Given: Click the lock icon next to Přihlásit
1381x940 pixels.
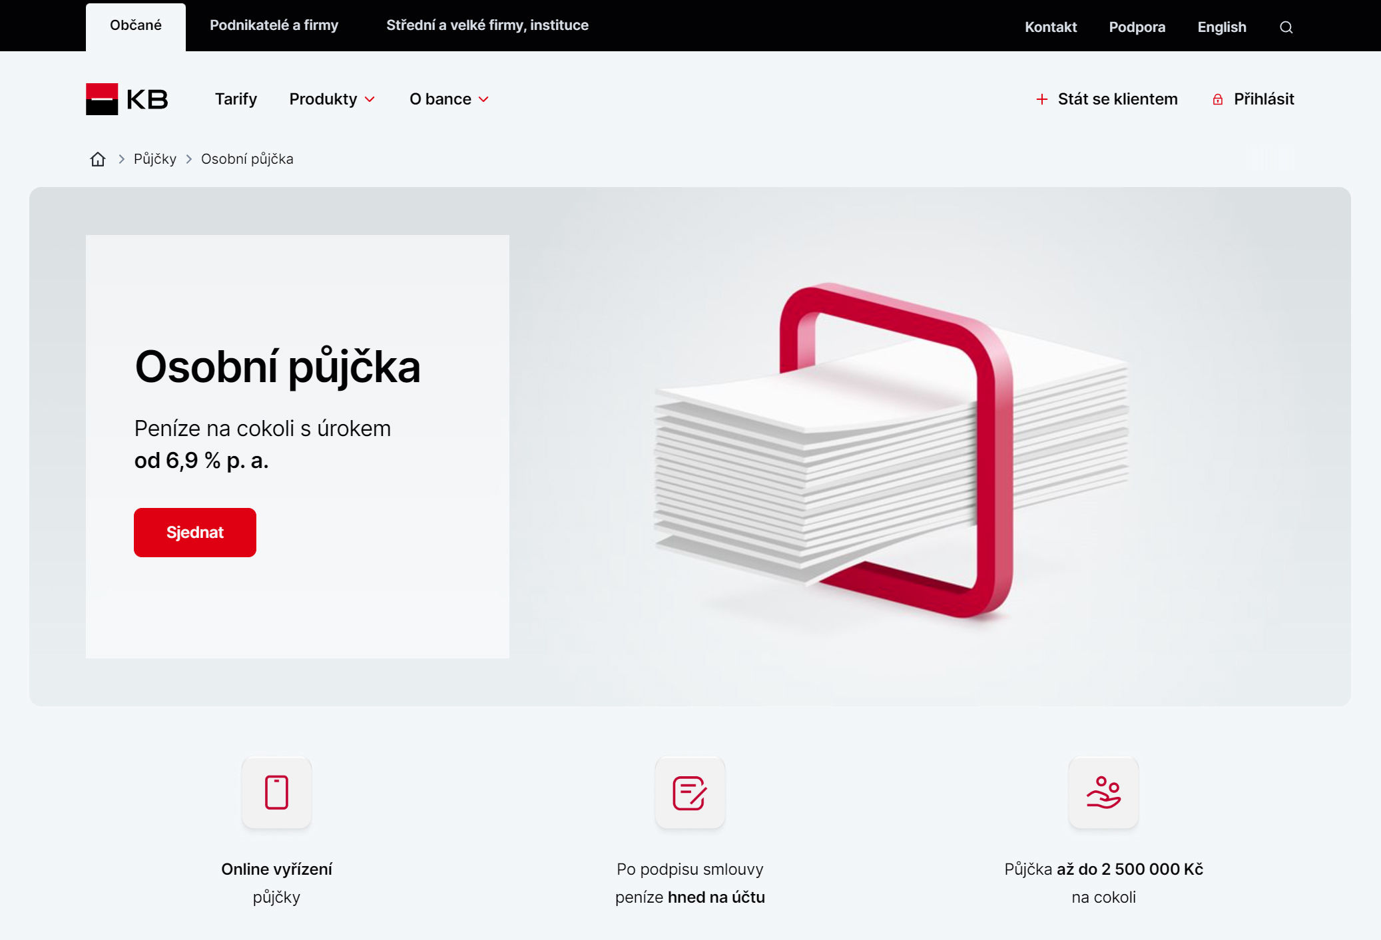Looking at the screenshot, I should click(x=1218, y=99).
